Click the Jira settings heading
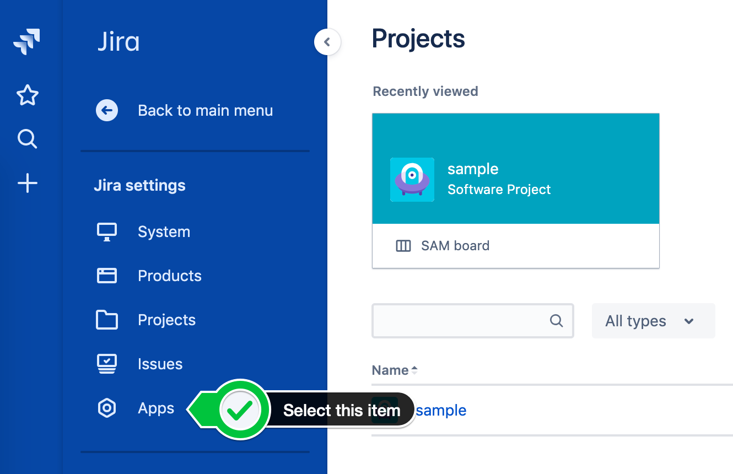The image size is (733, 474). pyautogui.click(x=139, y=185)
